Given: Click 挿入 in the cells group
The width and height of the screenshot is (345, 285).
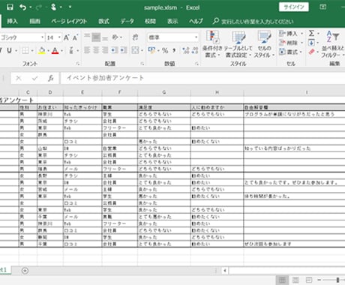Looking at the screenshot, I should point(291,34).
